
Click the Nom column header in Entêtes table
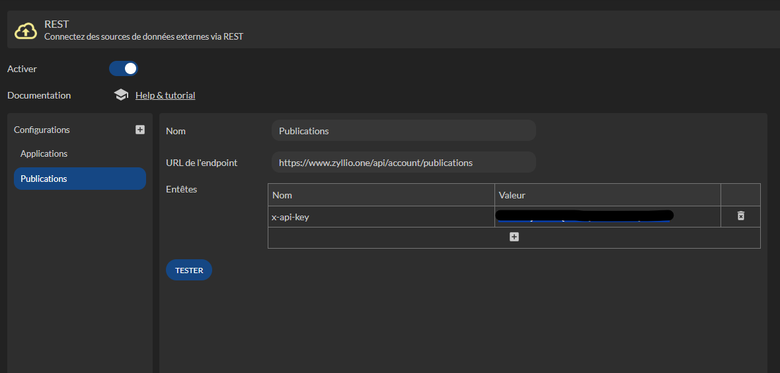coord(381,195)
